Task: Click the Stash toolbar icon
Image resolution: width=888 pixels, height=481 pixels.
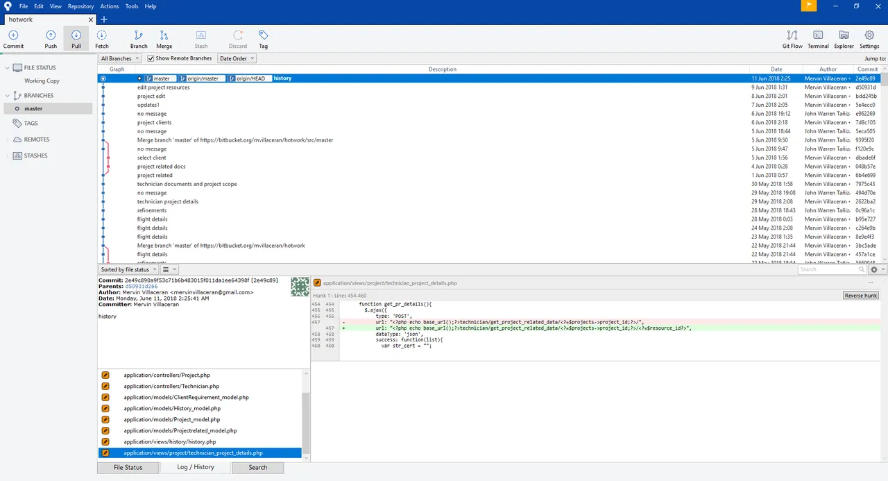Action: click(x=201, y=35)
